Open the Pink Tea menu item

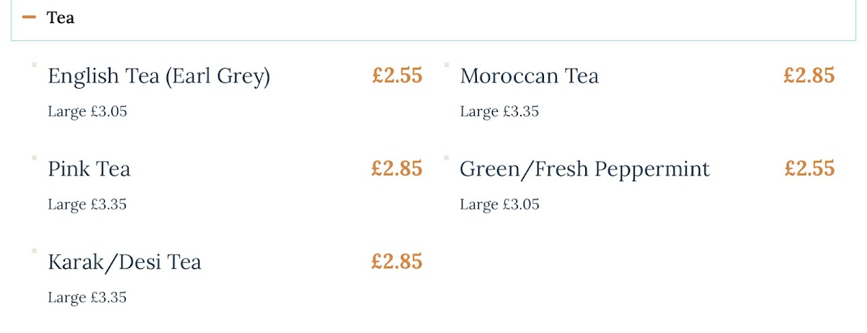(x=89, y=169)
